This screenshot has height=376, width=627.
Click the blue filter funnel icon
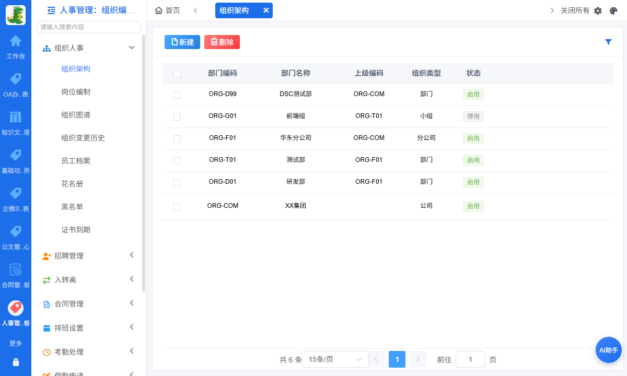(608, 42)
